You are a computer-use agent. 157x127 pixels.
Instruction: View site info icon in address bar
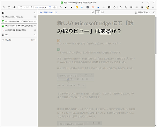[21, 7]
